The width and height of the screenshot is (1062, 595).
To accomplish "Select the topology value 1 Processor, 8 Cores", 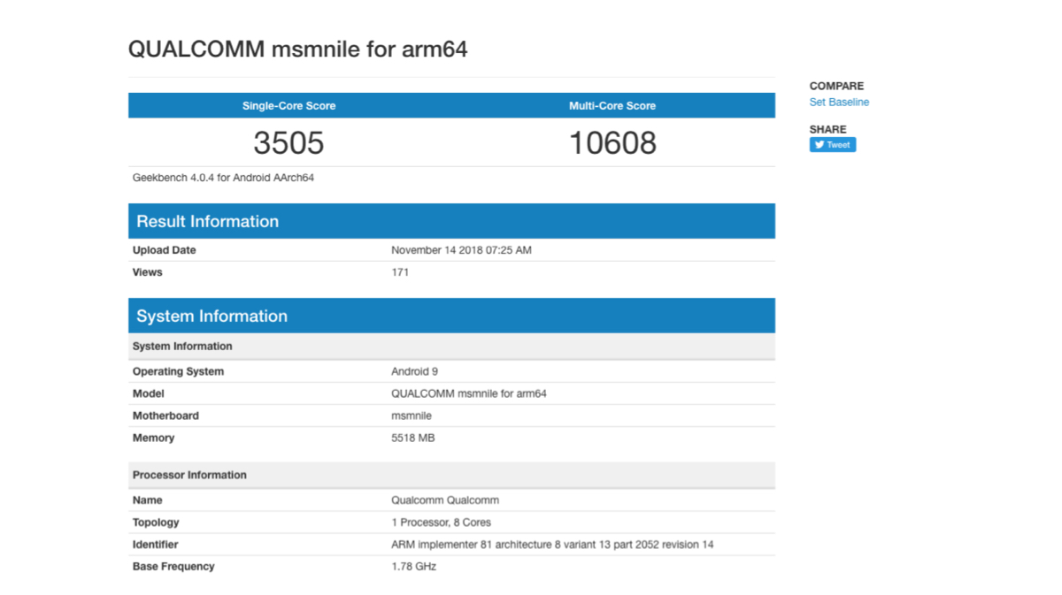I will pyautogui.click(x=441, y=523).
